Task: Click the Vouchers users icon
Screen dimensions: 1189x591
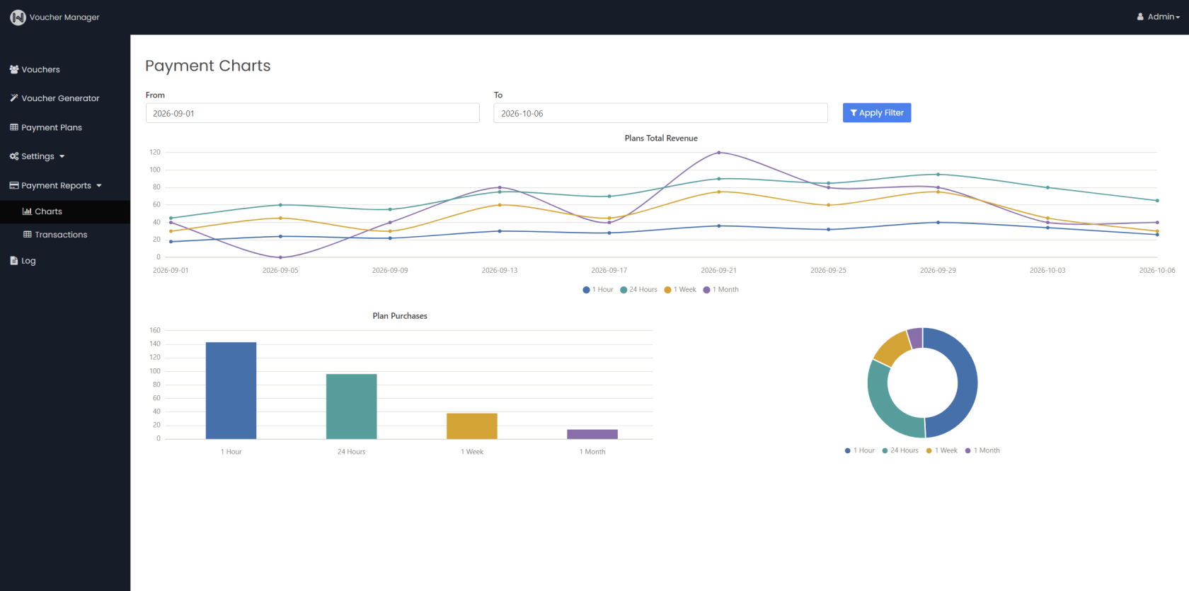Action: (14, 69)
